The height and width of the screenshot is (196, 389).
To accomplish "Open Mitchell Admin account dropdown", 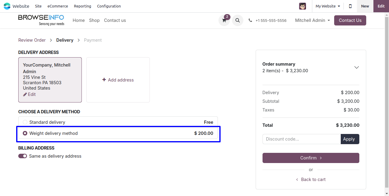I will pos(312,20).
